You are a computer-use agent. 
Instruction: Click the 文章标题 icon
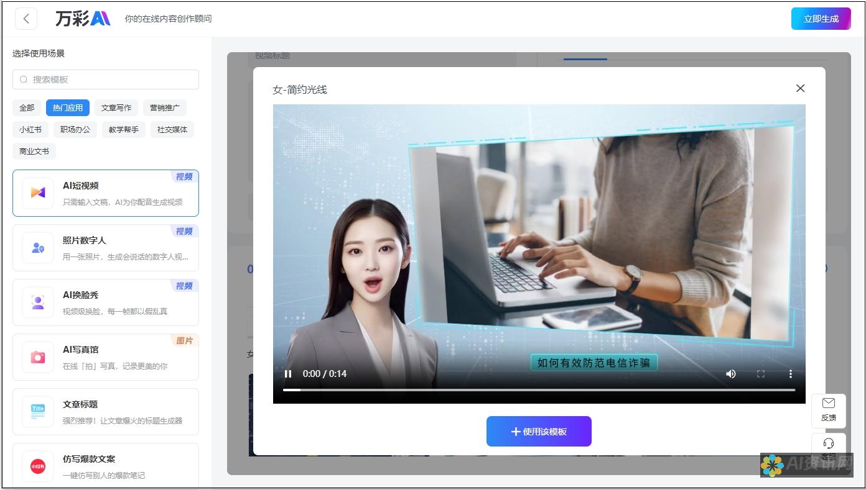click(38, 412)
